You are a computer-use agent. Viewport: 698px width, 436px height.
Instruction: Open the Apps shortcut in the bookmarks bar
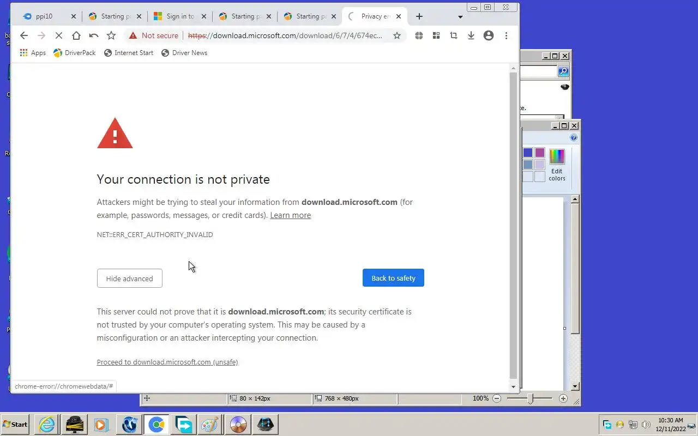click(33, 53)
